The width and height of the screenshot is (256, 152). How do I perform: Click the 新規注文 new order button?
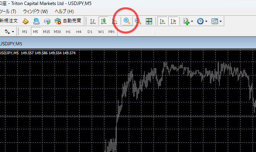tap(9, 21)
